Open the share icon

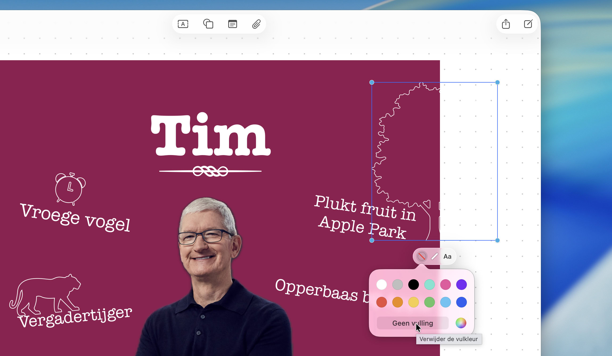pyautogui.click(x=506, y=24)
